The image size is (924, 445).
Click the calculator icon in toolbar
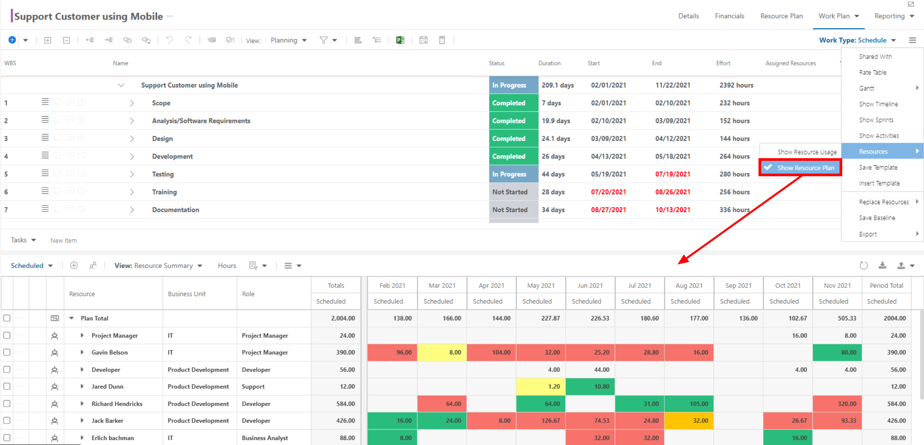click(442, 40)
